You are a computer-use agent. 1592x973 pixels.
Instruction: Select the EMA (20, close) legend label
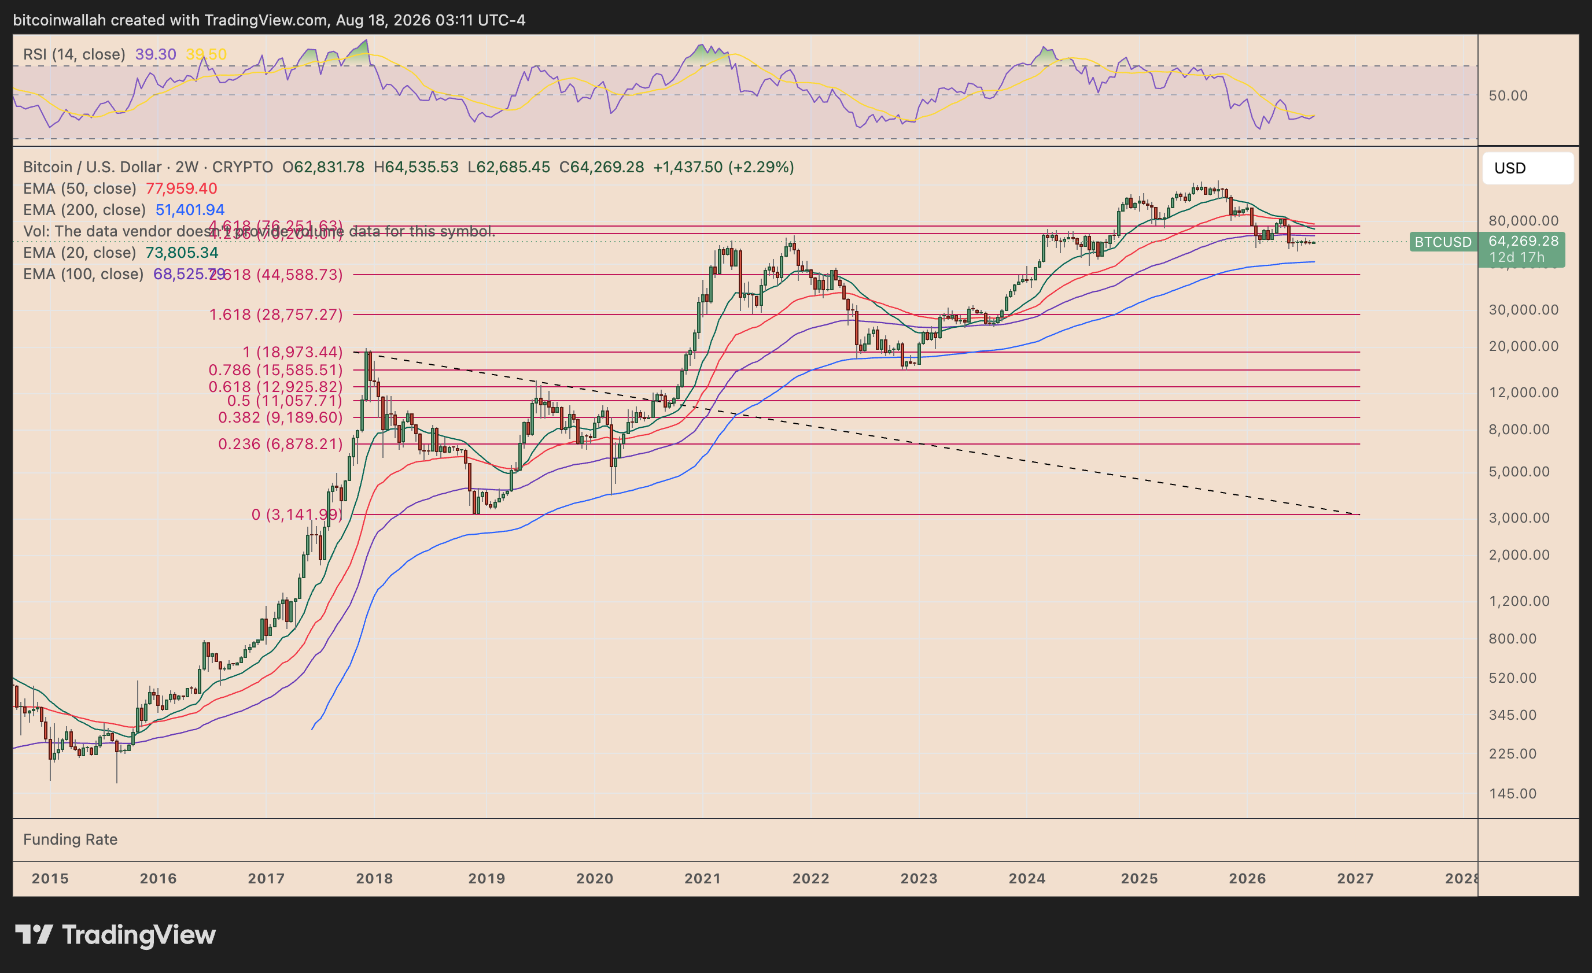point(79,253)
